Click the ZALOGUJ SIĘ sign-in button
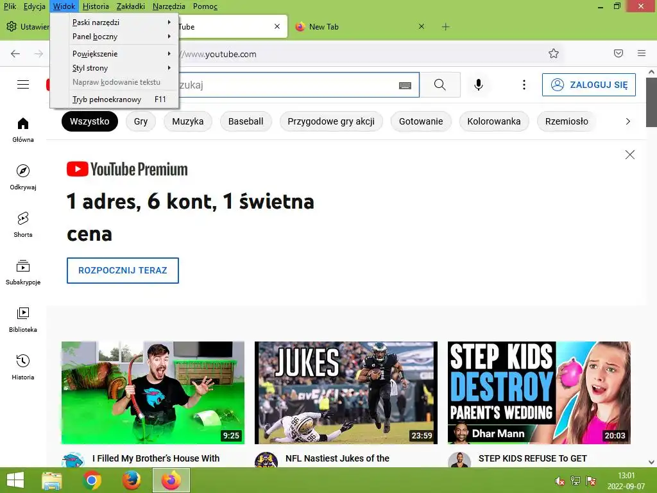This screenshot has width=657, height=493. coord(589,85)
